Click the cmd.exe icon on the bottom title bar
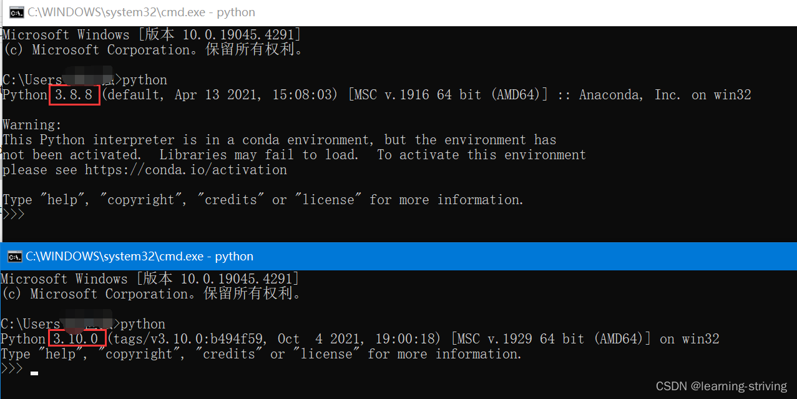 15,256
